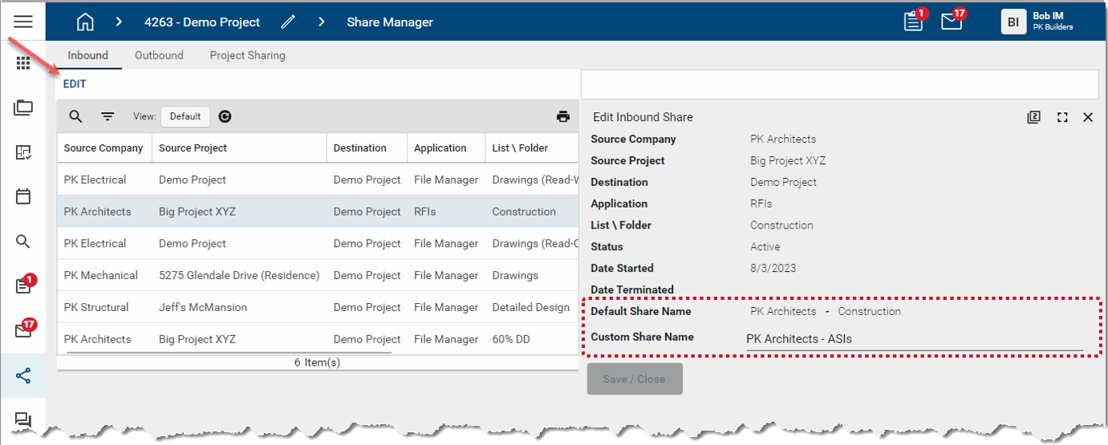The height and width of the screenshot is (445, 1108).
Task: Open the mail inbox icon in header
Action: click(952, 22)
